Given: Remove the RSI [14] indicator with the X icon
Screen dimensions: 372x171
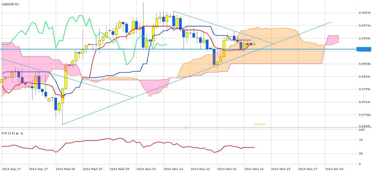Looking at the screenshot, I should (x=17, y=133).
